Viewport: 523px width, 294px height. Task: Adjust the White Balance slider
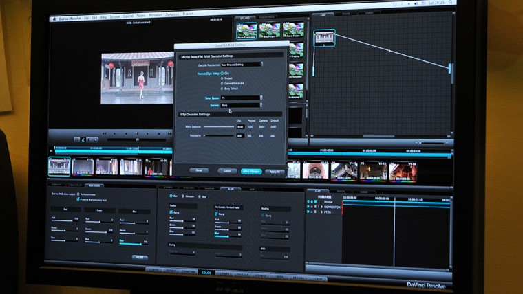pos(219,127)
